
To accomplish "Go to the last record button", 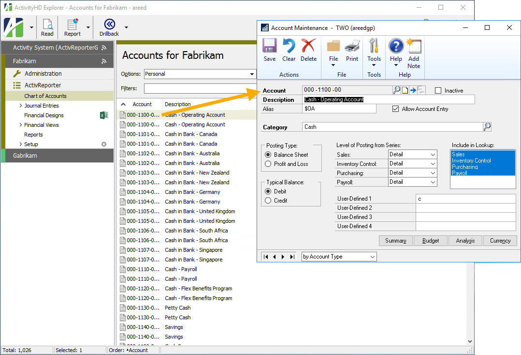I will [292, 257].
